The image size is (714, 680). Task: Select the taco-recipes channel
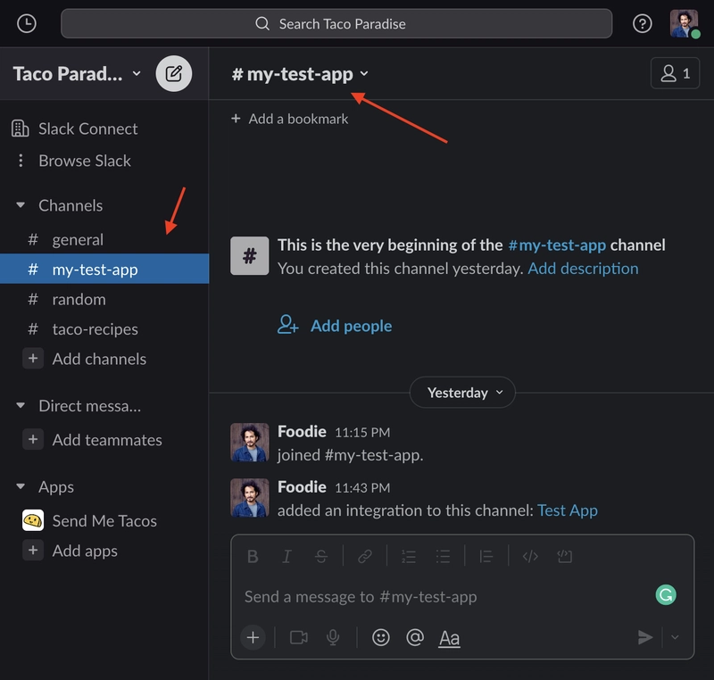(95, 329)
